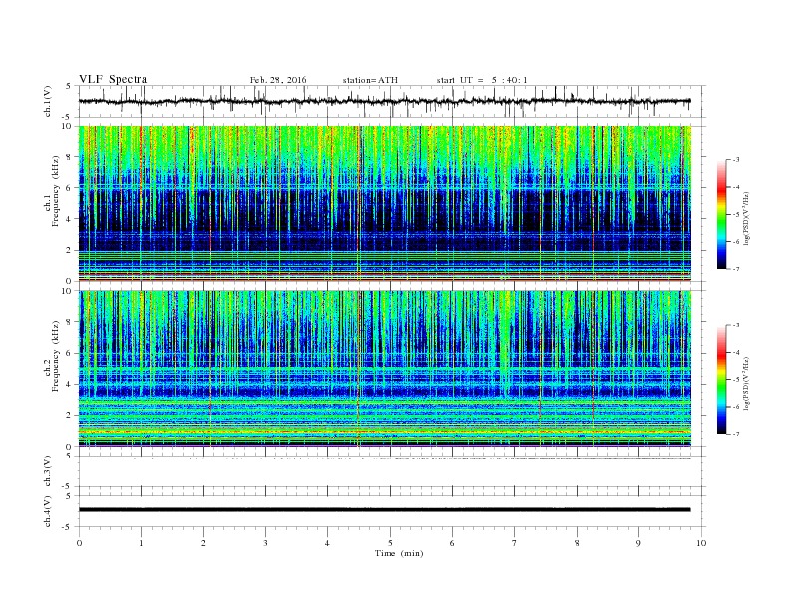
Task: Select the date text "Feb. 28, 2016"
Action: 278,80
